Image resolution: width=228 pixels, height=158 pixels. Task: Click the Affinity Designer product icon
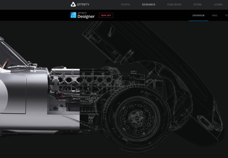coord(73,15)
